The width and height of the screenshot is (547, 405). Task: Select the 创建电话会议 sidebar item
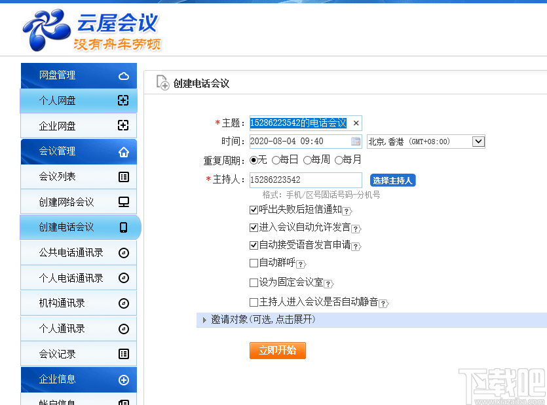[x=81, y=227]
